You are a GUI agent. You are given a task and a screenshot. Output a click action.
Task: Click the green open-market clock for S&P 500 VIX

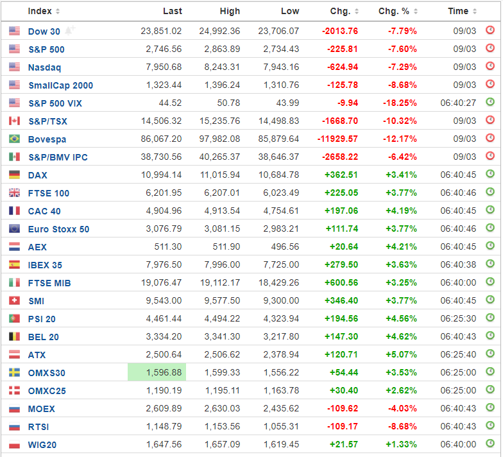(x=490, y=102)
